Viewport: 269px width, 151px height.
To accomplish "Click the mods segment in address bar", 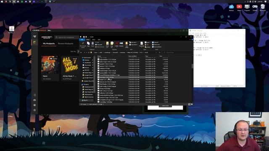I will (x=146, y=52).
